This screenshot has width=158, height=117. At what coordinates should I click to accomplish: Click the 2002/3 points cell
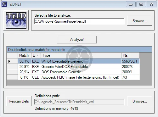tap(130, 66)
